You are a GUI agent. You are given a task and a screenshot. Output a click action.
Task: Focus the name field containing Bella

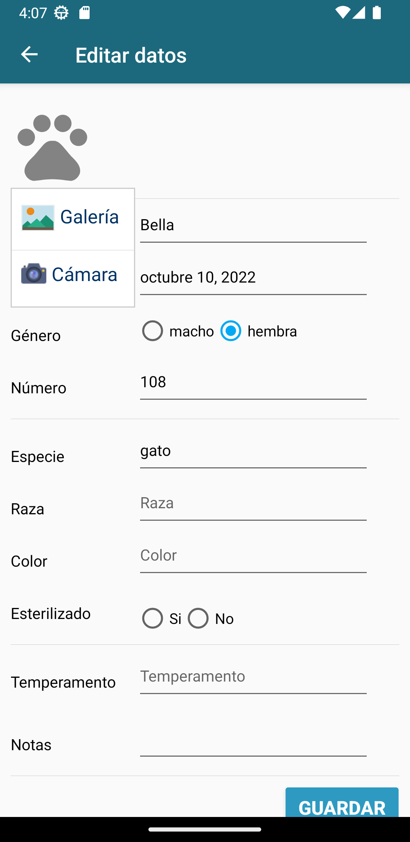point(253,225)
